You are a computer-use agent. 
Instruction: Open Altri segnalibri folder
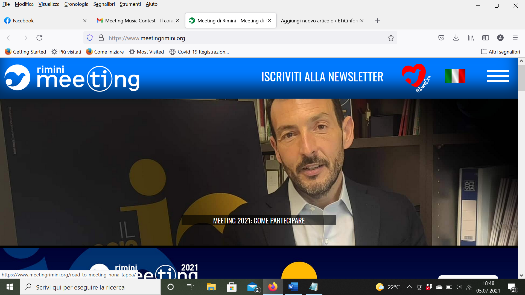click(500, 52)
